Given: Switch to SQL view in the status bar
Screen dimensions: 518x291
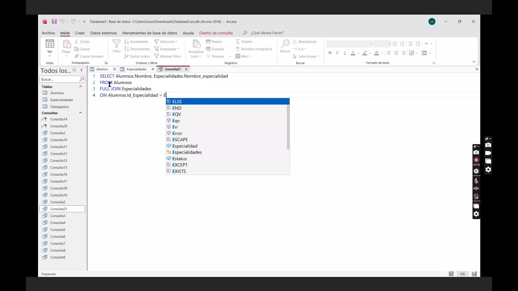Looking at the screenshot, I should point(463,274).
